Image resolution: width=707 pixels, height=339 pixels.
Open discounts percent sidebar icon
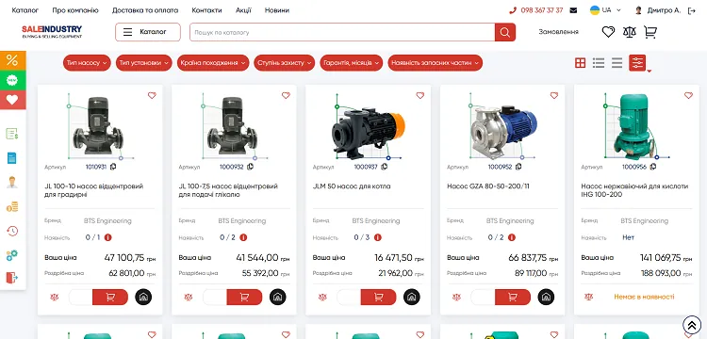12,60
